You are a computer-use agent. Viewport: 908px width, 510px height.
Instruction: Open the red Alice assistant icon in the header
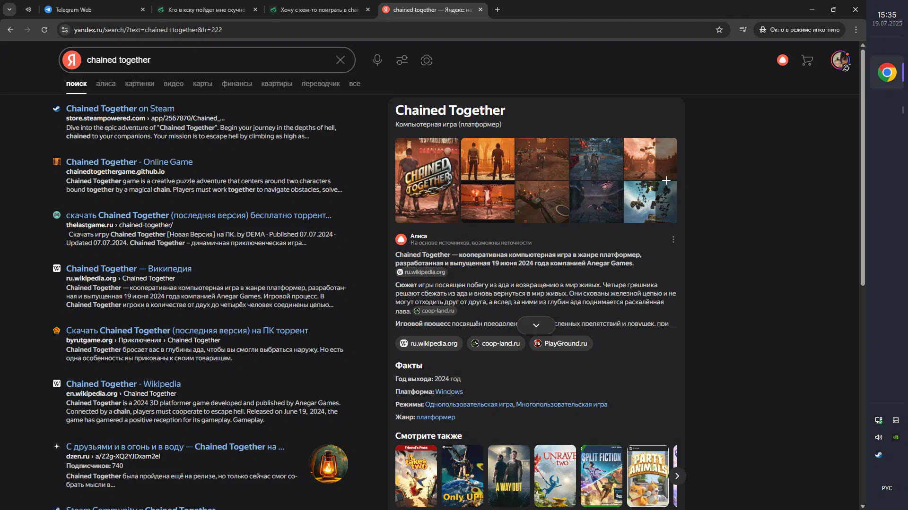click(783, 60)
